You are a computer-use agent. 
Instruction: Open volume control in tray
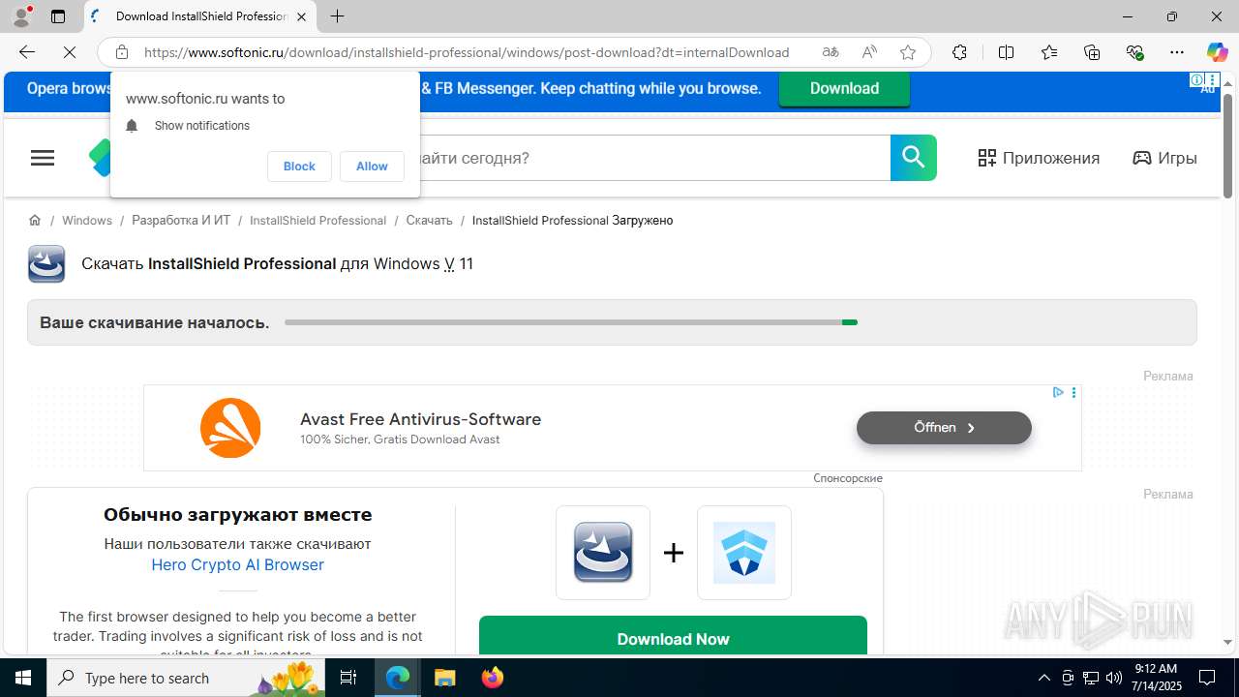point(1113,678)
